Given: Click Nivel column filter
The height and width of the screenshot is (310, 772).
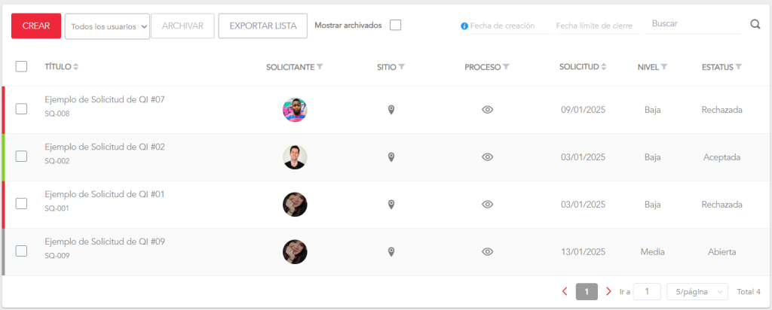Looking at the screenshot, I should [x=664, y=67].
